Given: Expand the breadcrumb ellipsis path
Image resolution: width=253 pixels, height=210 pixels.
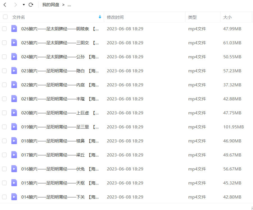Looking at the screenshot, I should 69,5.
